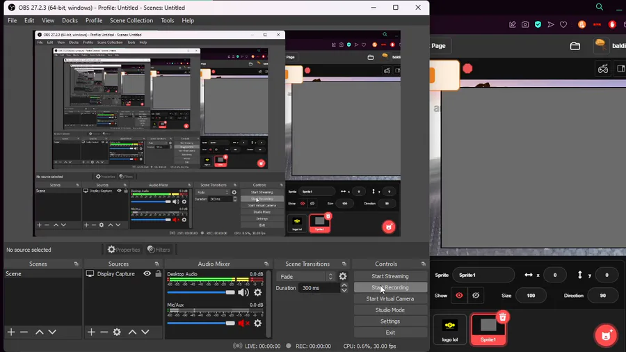Click browser send arrow icon

click(x=551, y=25)
